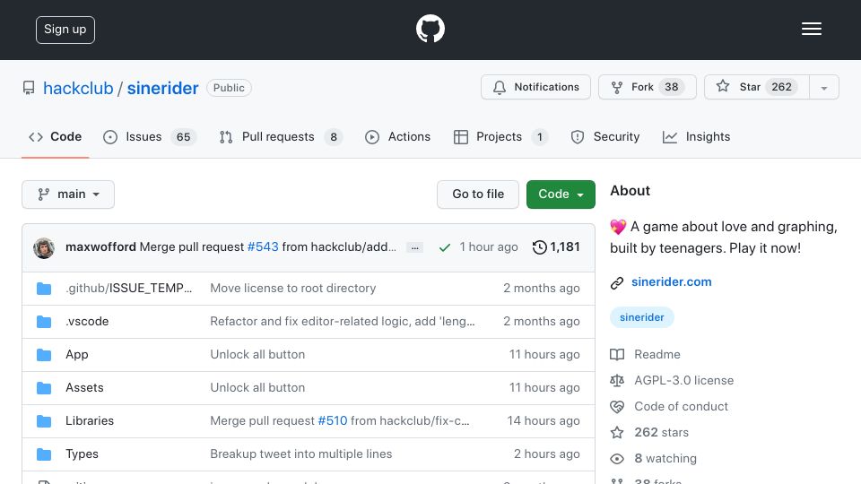Visit the sinerider.com website link
Viewport: 861px width, 484px height.
[x=671, y=281]
